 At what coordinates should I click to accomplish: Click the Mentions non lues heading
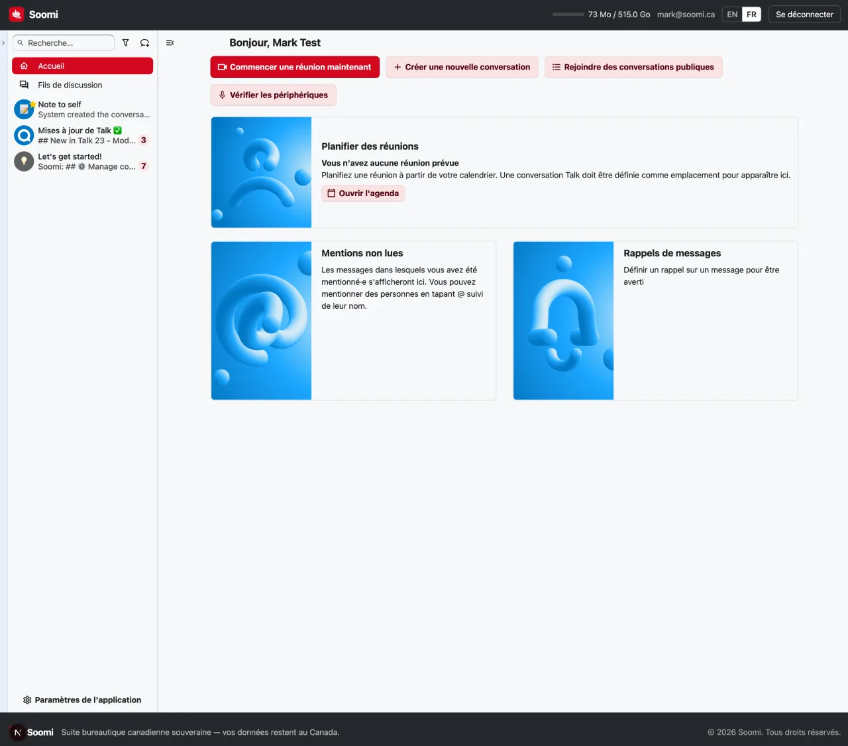[x=362, y=253]
